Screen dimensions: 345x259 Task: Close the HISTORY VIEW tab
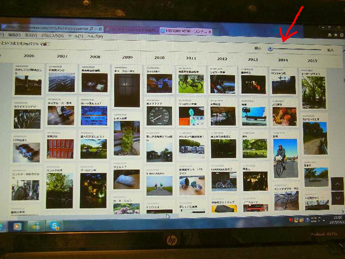(x=210, y=32)
